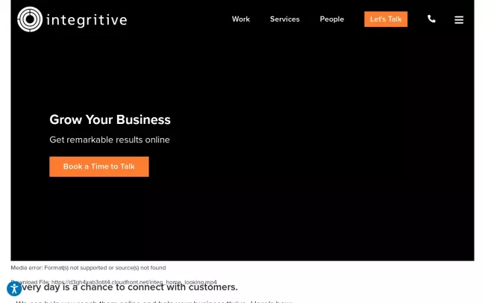Click the Grow Your Business heading
This screenshot has width=485, height=303.
110,119
